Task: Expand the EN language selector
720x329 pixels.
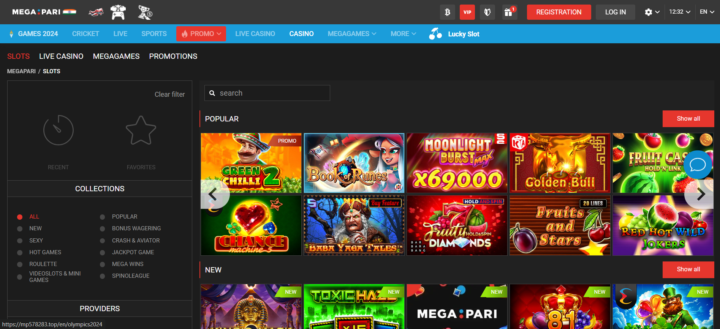Action: [x=707, y=12]
